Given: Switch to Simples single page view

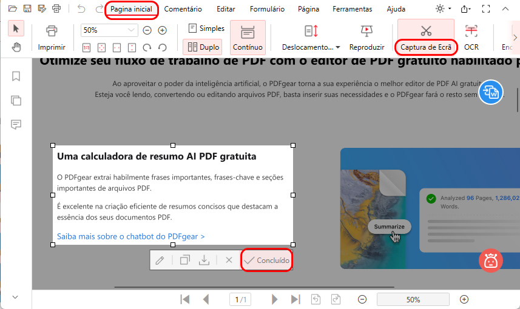Looking at the screenshot, I should pos(206,28).
